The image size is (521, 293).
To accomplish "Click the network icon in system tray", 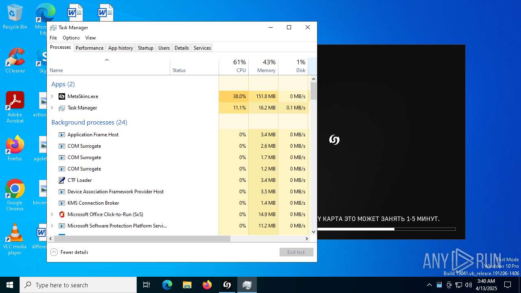I will tap(459, 285).
